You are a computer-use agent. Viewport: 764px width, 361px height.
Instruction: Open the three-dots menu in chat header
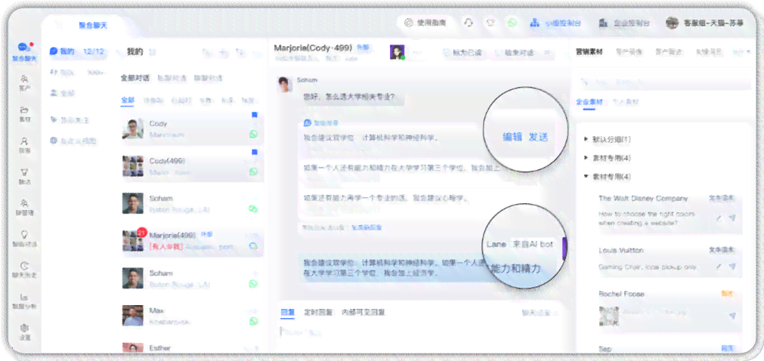tap(417, 51)
